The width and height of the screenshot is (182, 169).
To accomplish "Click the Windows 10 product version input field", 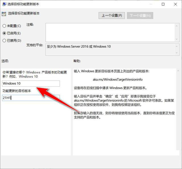I will click(31, 83).
